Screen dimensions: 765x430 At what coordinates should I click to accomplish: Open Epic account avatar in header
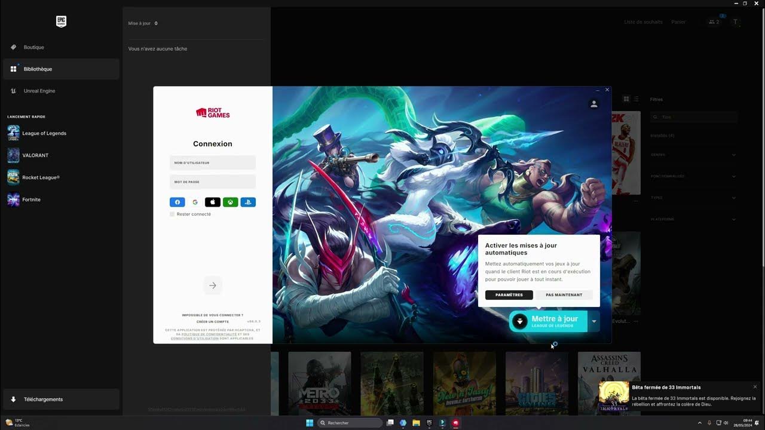tap(736, 22)
